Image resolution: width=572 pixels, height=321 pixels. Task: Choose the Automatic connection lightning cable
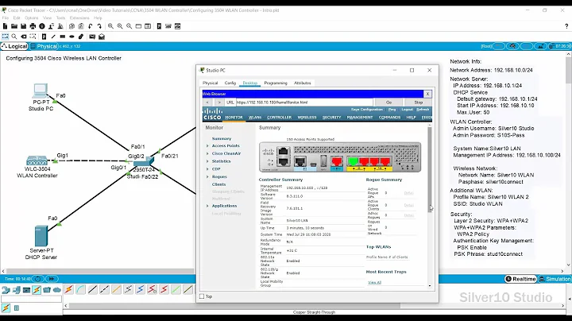click(69, 290)
